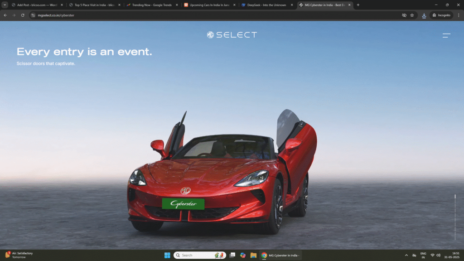Close the Upcoming Cars In India tab
The width and height of the screenshot is (464, 261).
[x=234, y=5]
